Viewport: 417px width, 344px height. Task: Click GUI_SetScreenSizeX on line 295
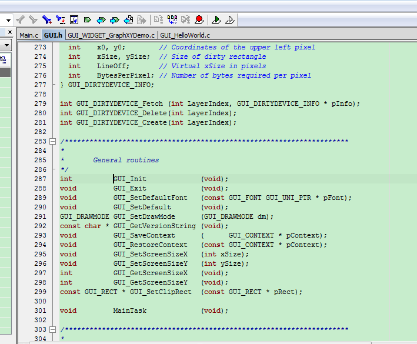point(150,255)
